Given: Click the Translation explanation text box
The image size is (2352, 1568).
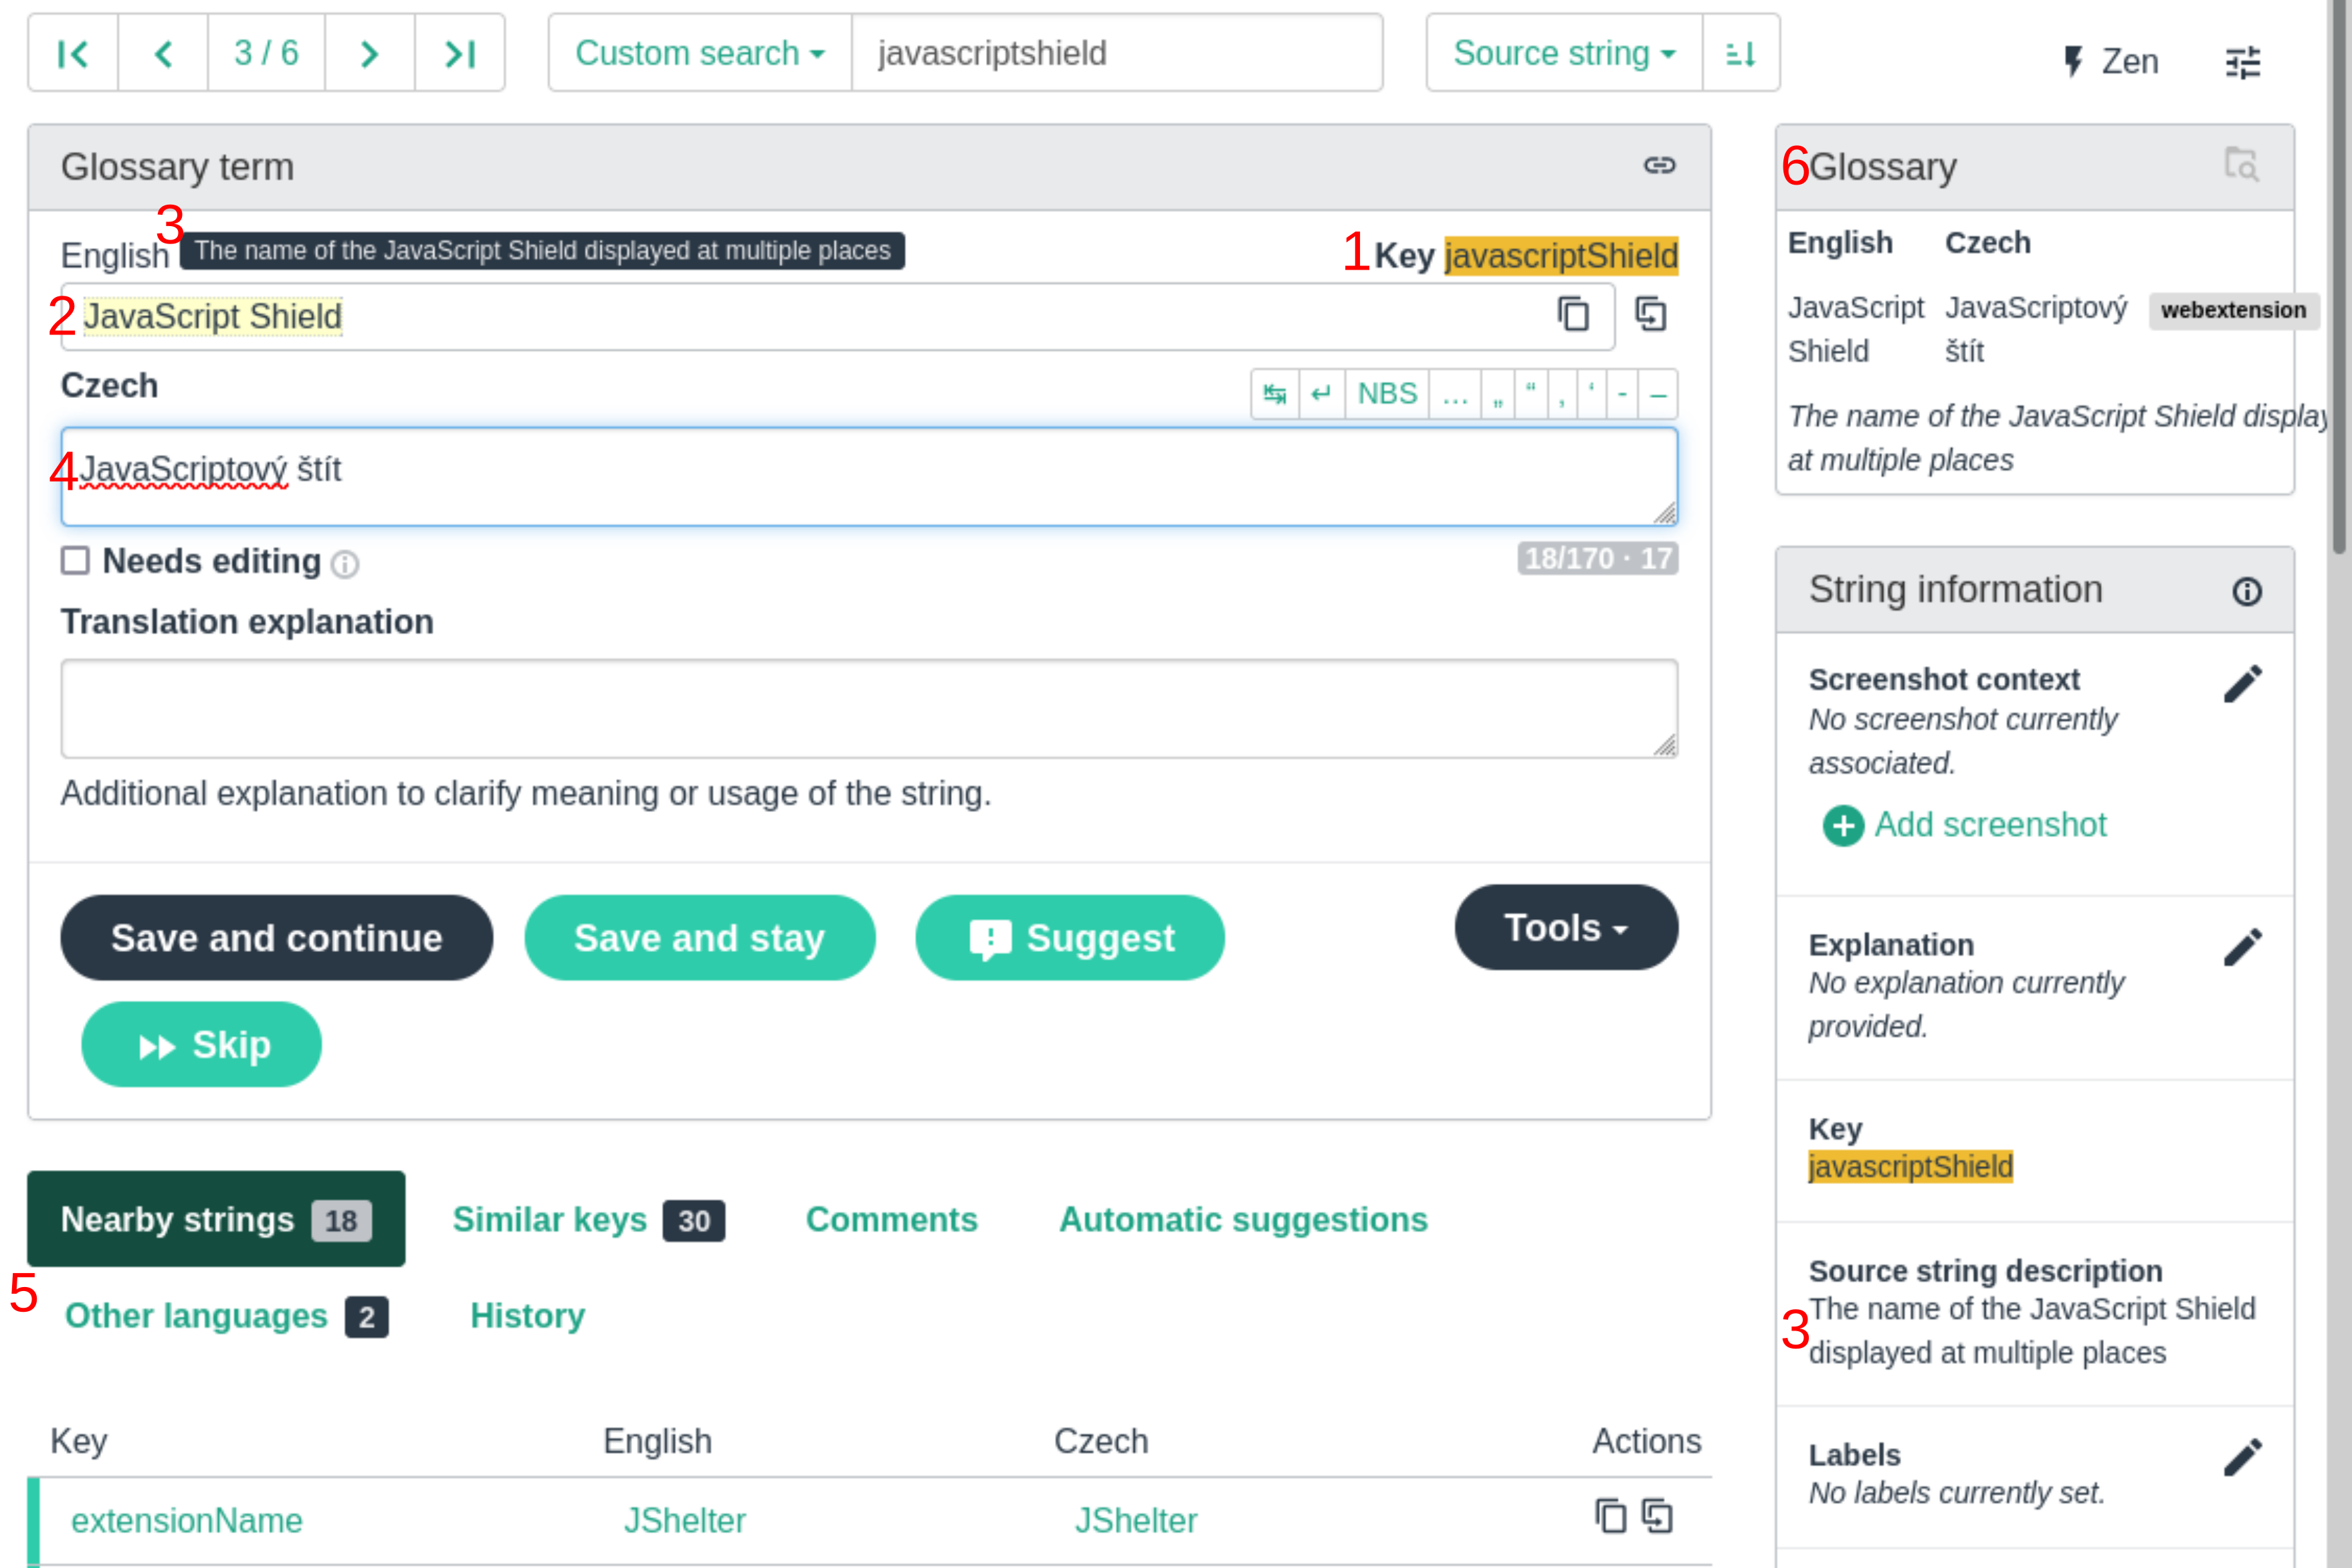Looking at the screenshot, I should [x=869, y=708].
